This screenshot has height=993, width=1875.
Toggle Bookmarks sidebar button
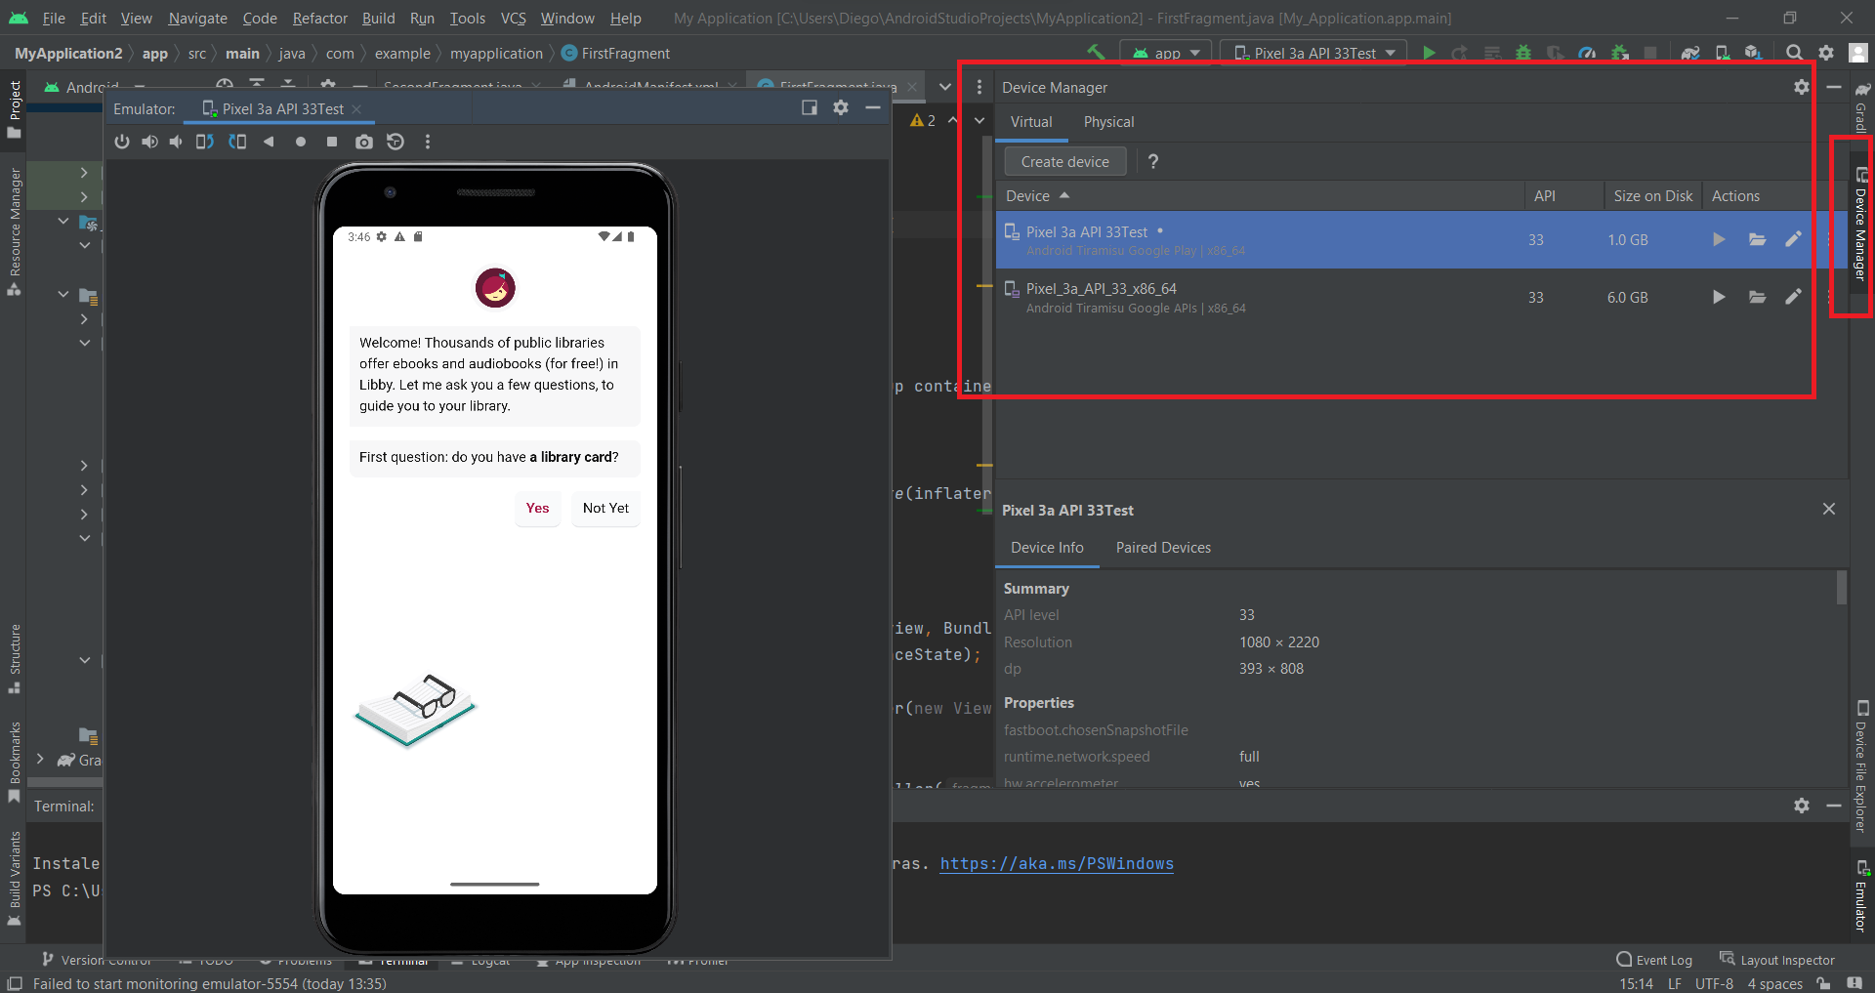(14, 763)
